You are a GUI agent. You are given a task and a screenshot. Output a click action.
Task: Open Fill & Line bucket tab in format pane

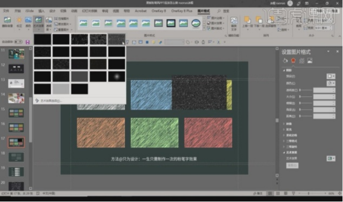click(x=285, y=61)
